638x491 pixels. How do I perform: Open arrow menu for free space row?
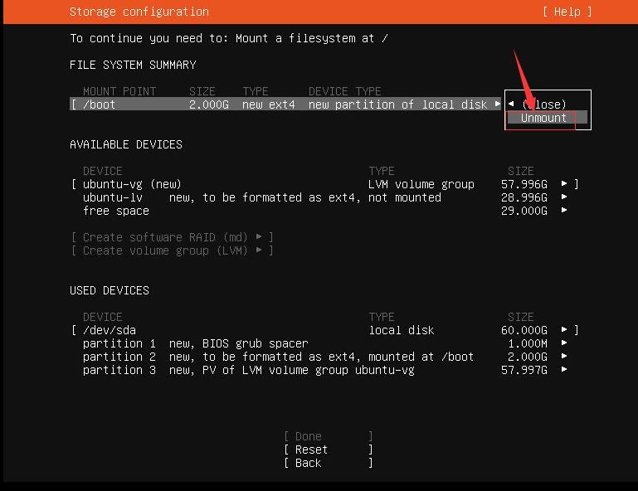click(564, 211)
